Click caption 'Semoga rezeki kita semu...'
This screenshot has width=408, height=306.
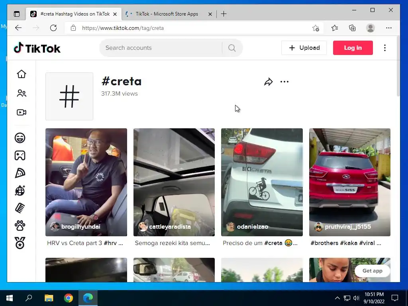172,243
